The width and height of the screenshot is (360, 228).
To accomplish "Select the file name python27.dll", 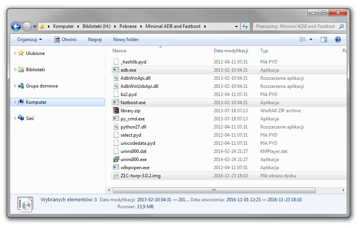I will click(133, 127).
